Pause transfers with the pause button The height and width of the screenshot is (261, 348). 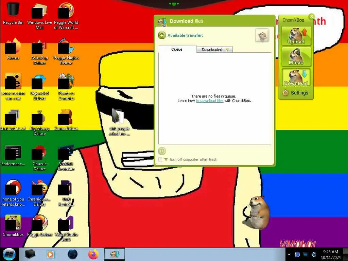(162, 151)
